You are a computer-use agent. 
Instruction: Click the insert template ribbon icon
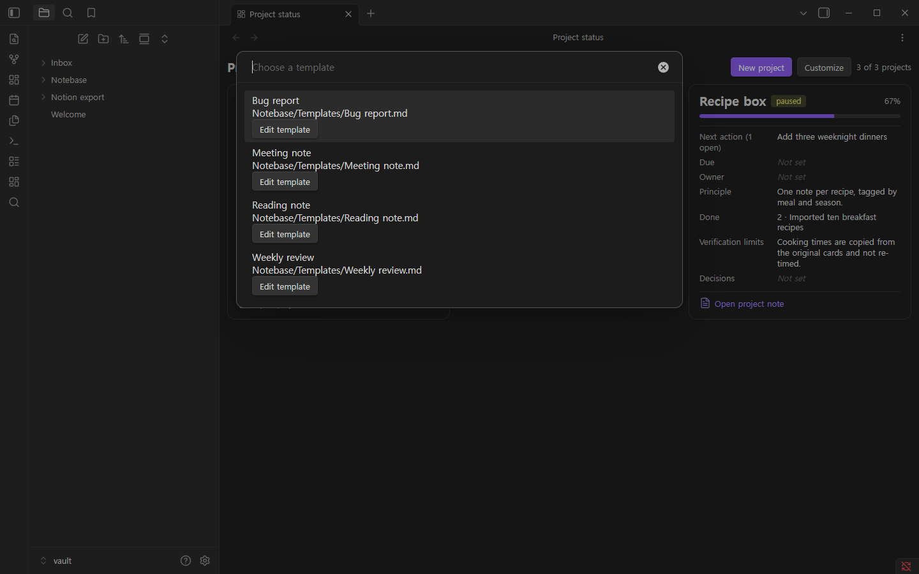[14, 121]
